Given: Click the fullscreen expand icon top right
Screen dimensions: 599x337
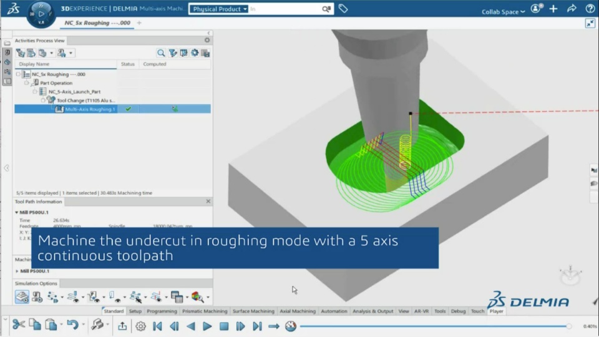Looking at the screenshot, I should (x=590, y=24).
